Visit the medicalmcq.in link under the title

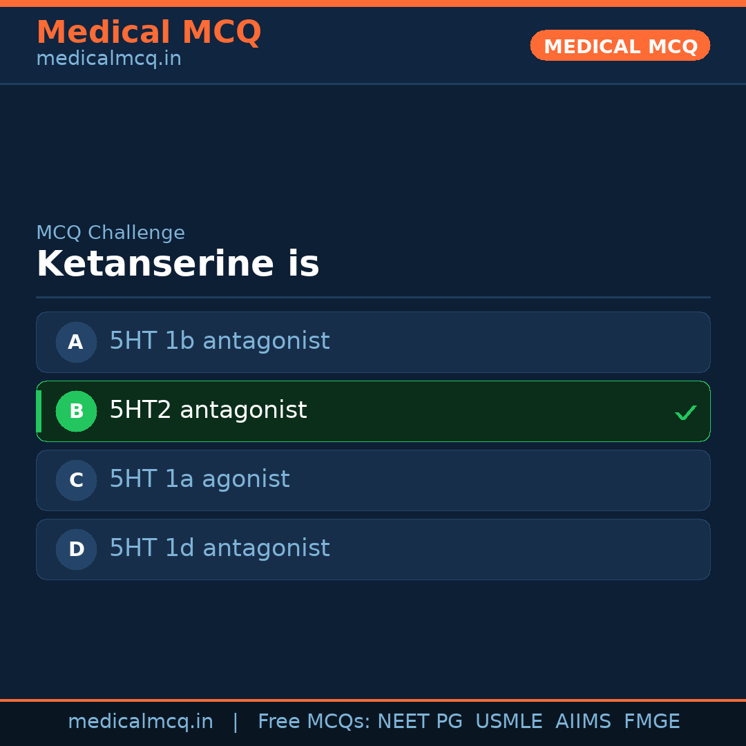point(108,59)
